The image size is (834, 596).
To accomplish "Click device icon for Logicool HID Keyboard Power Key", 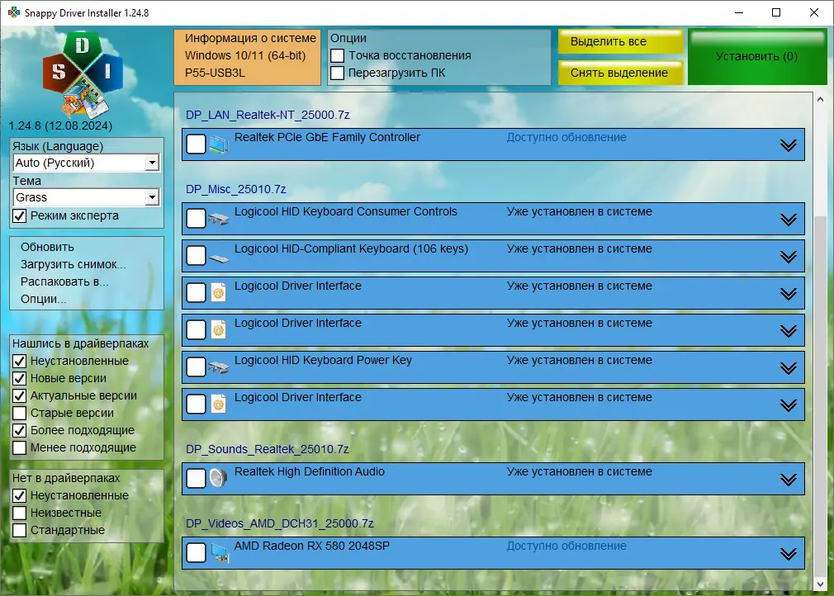I will click(218, 367).
